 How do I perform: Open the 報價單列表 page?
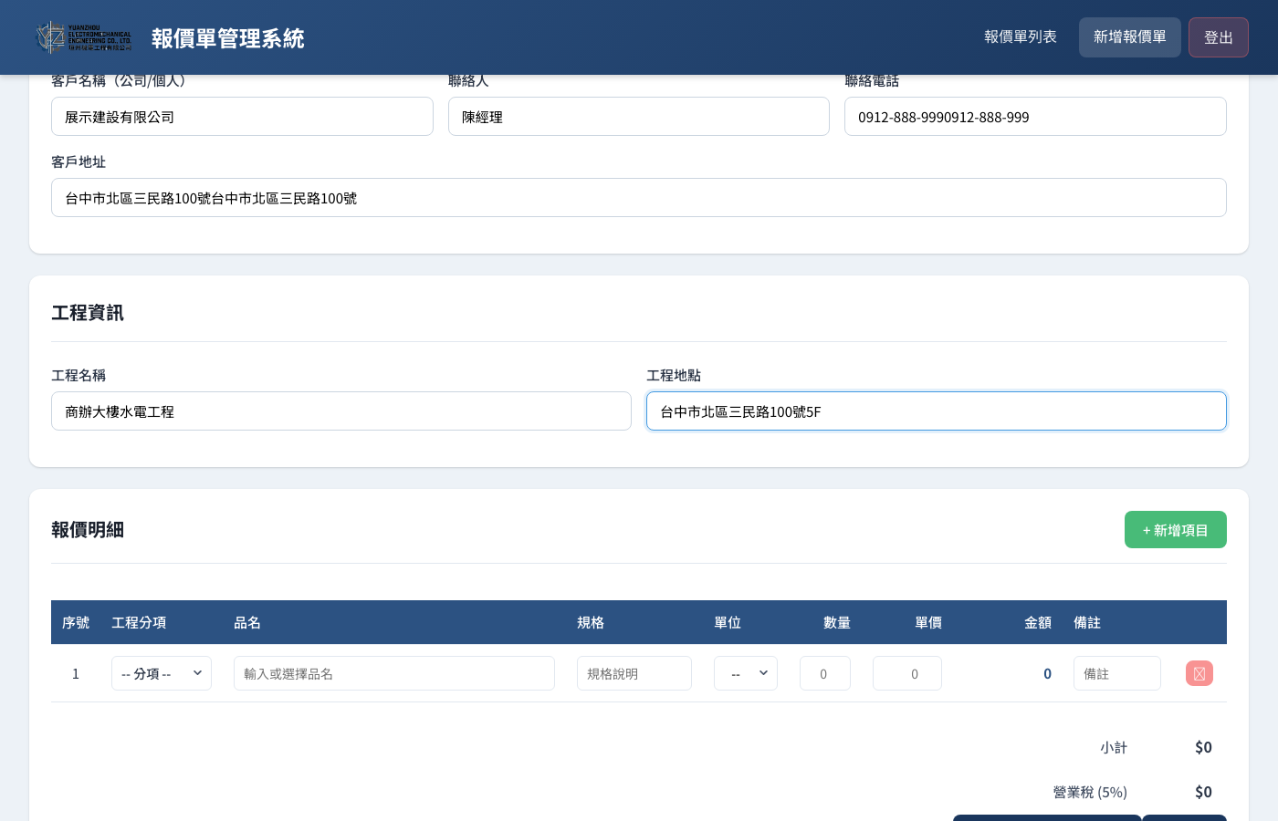point(1020,37)
